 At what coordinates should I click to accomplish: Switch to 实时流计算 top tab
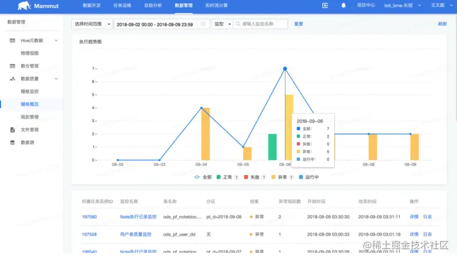217,6
